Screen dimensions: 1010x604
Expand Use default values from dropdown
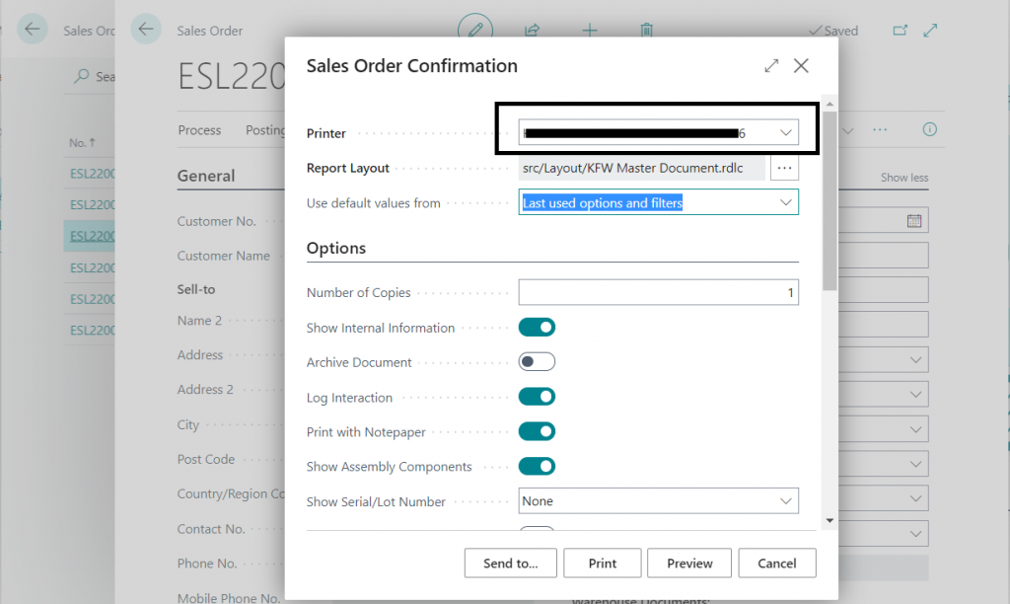(x=786, y=202)
